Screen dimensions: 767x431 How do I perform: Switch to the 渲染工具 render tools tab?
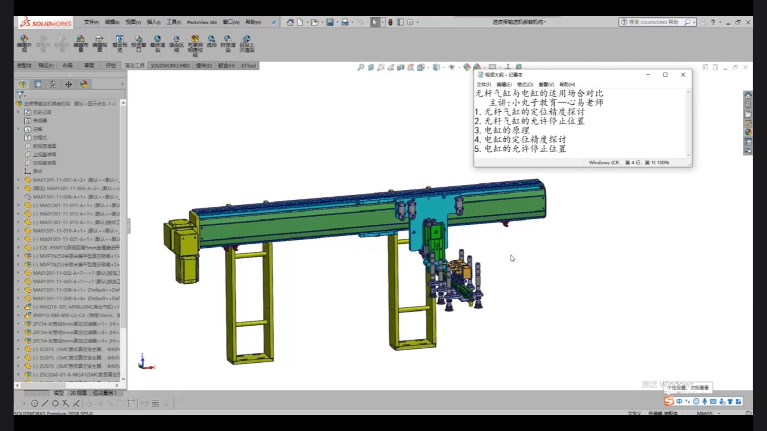[135, 65]
